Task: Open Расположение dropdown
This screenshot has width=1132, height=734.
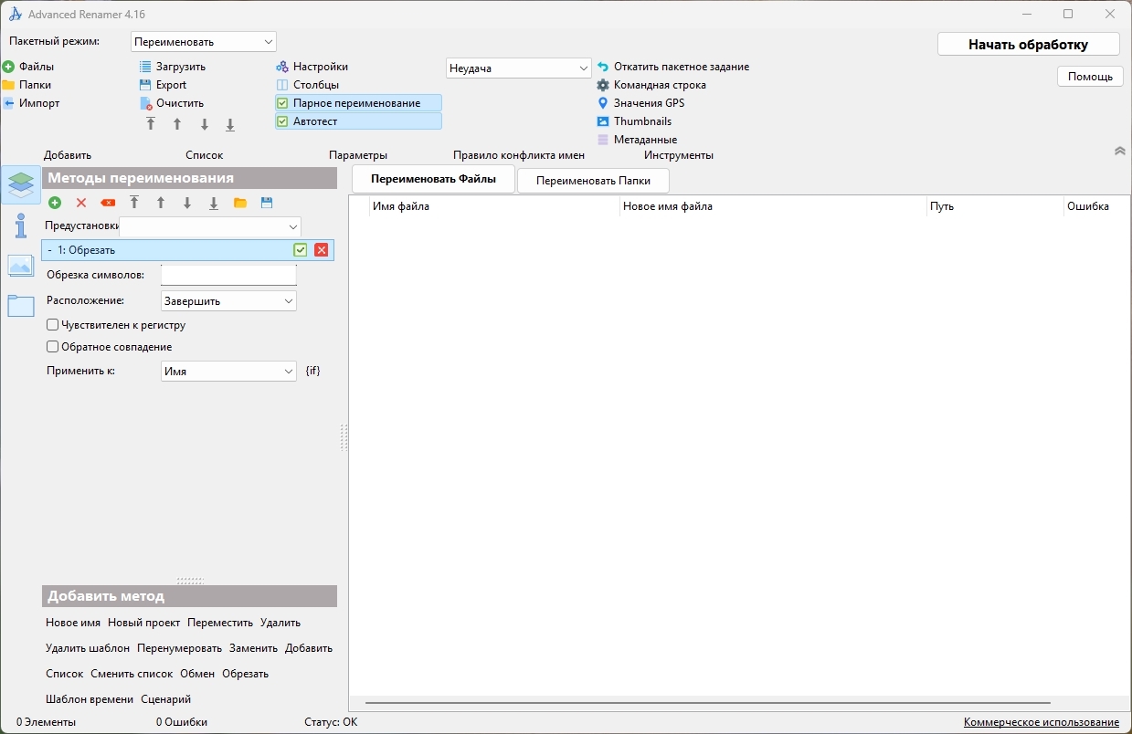Action: point(228,300)
